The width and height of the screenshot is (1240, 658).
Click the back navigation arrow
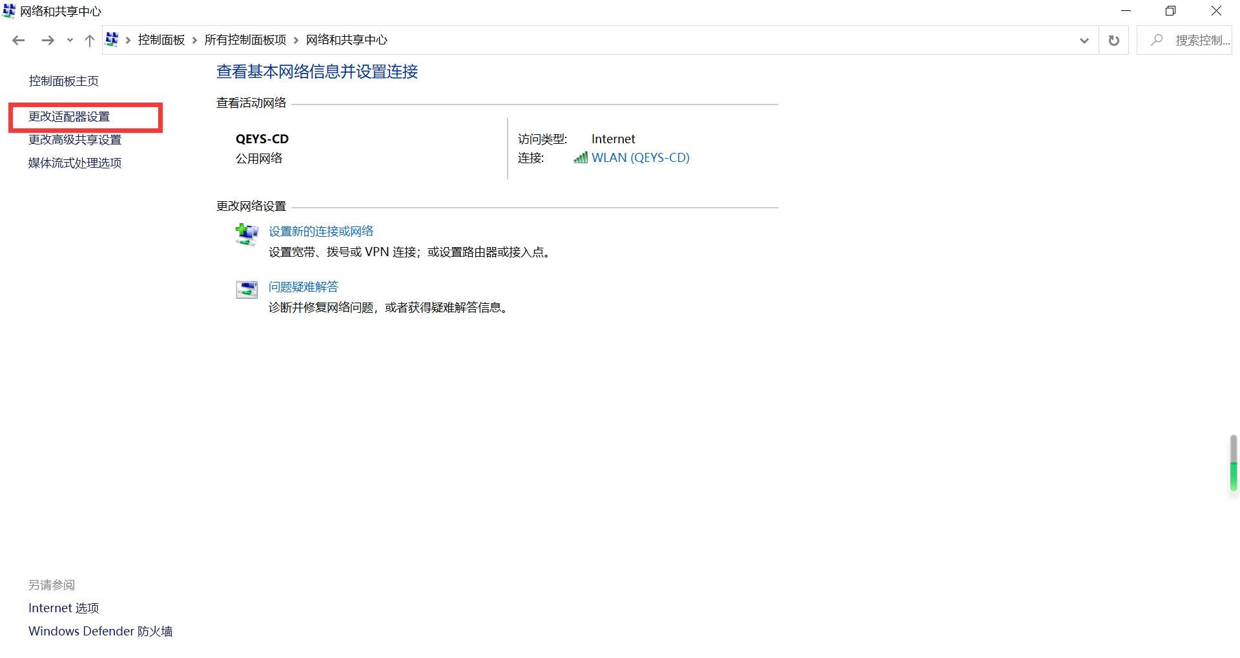coord(18,40)
